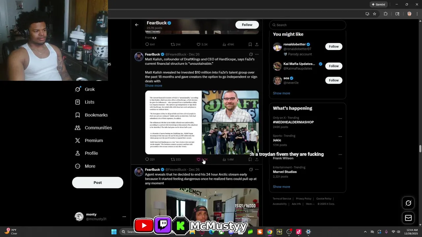
Task: Open Premium in the sidebar
Action: click(89, 141)
